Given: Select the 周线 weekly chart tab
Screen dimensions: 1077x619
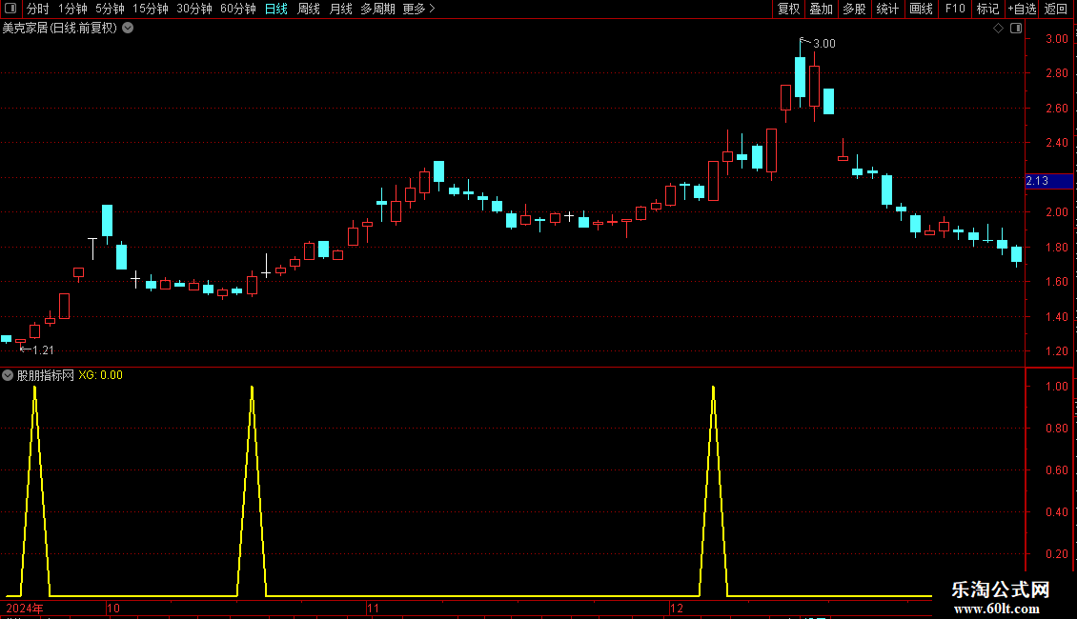Looking at the screenshot, I should [x=309, y=9].
